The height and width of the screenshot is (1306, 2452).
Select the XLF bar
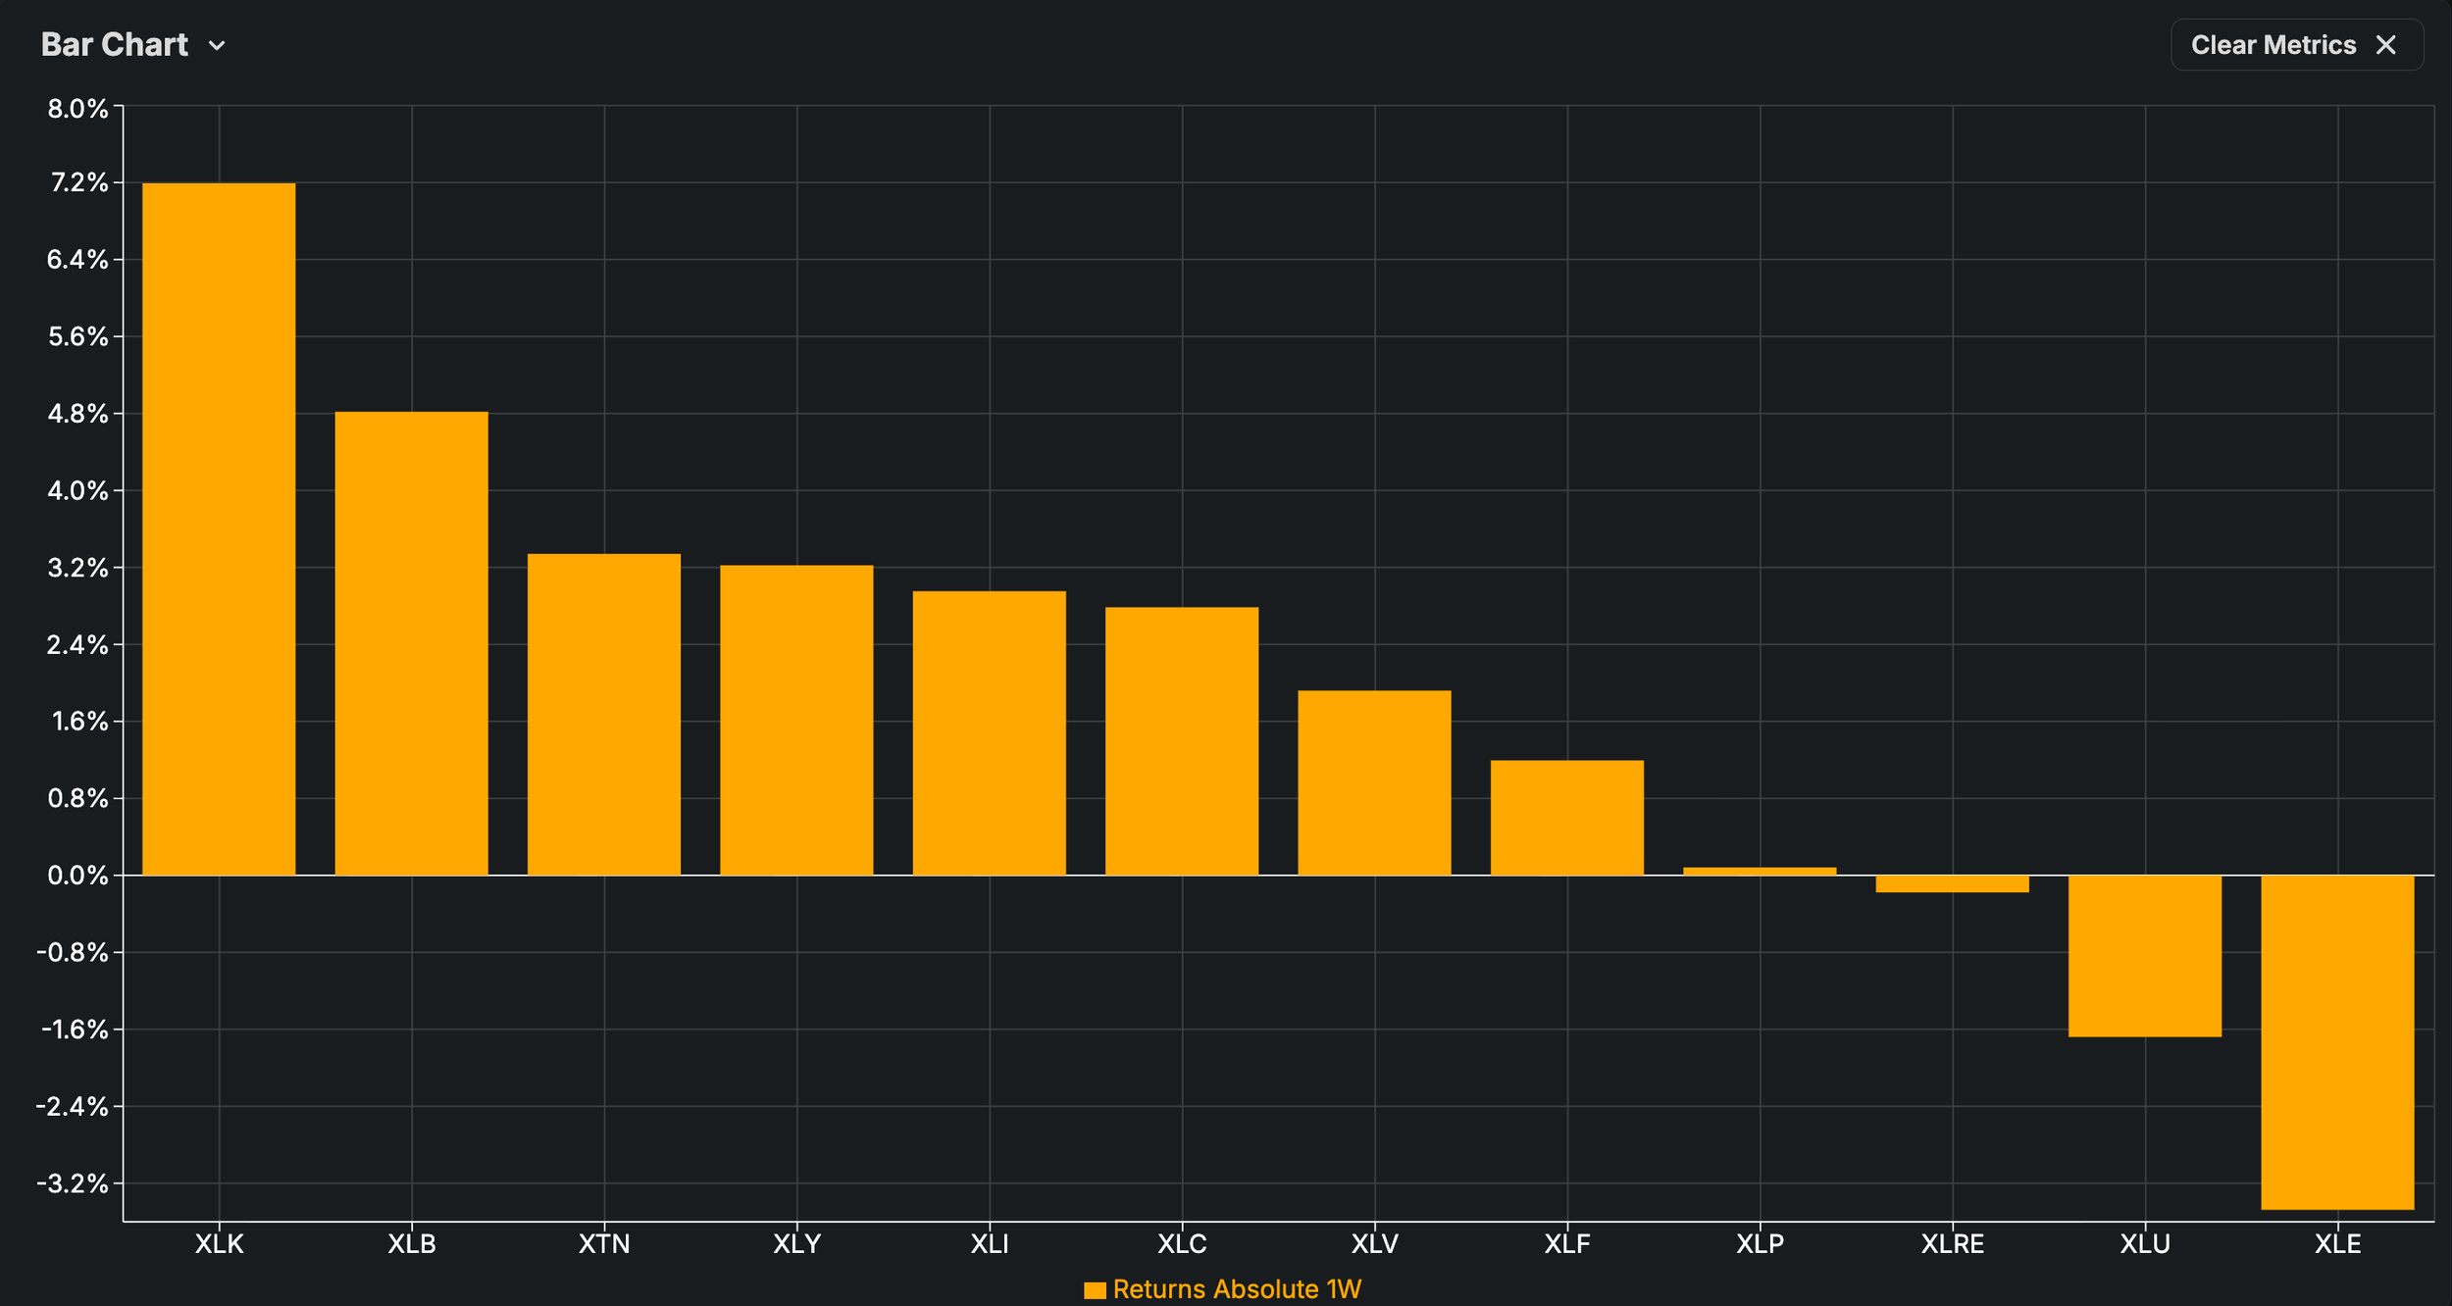click(x=1567, y=818)
